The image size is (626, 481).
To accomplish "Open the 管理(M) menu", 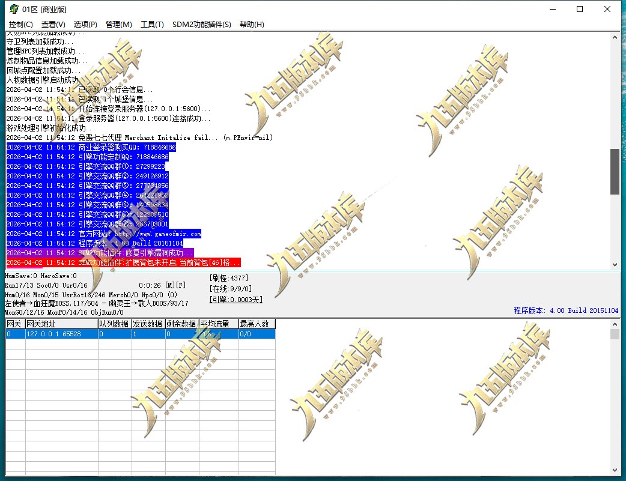I will click(x=118, y=25).
